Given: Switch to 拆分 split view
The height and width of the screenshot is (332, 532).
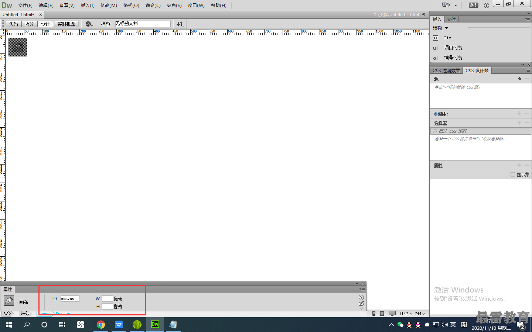Looking at the screenshot, I should coord(29,24).
